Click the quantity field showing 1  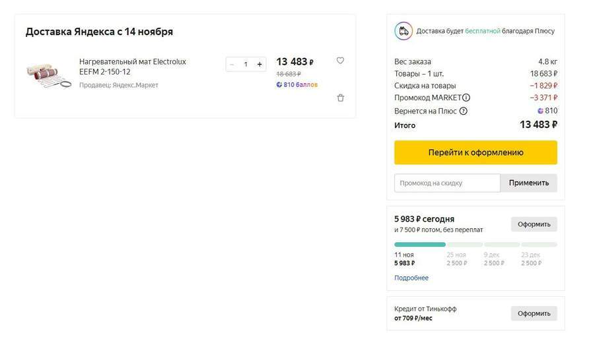246,64
